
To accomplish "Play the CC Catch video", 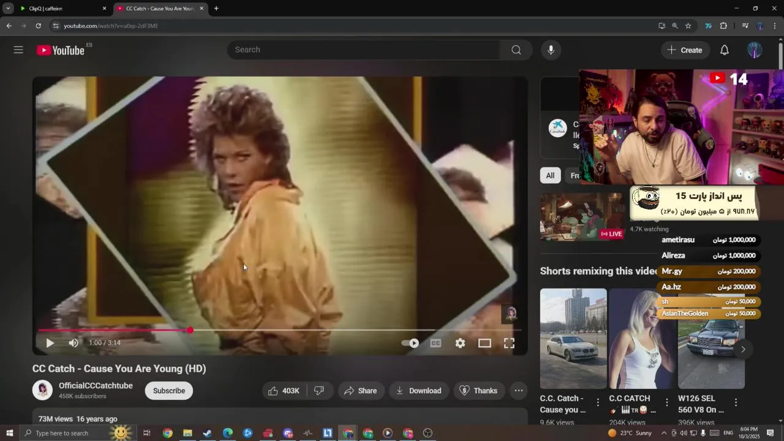I will (x=50, y=343).
